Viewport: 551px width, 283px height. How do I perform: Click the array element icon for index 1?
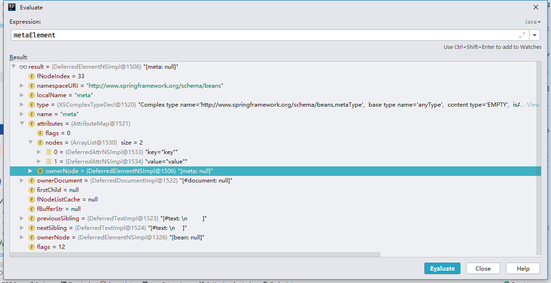point(49,162)
